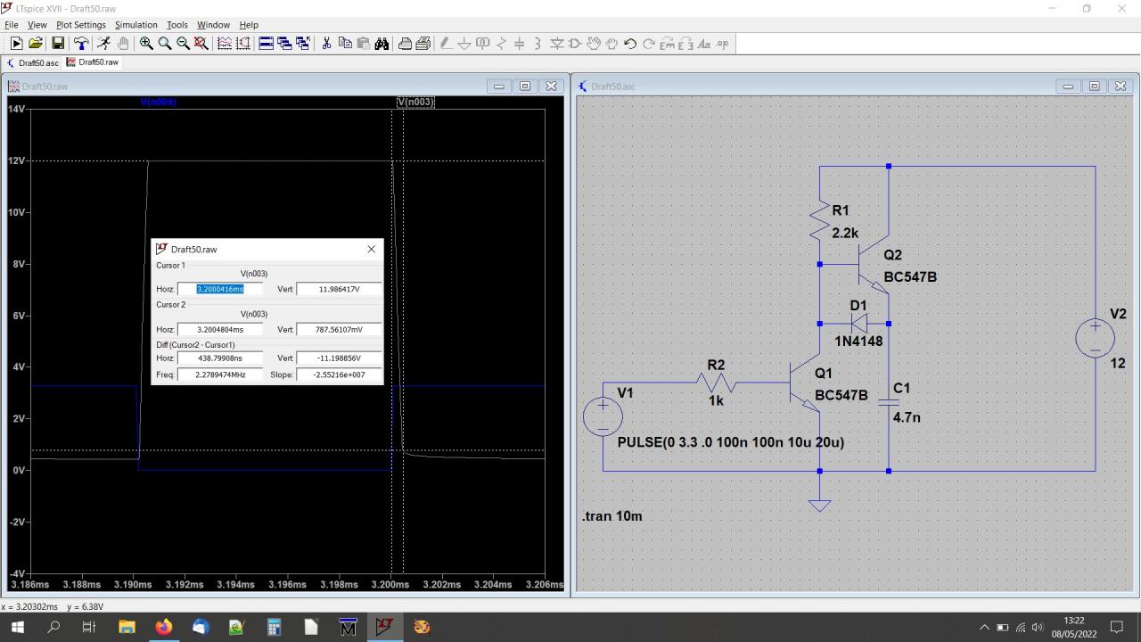Open the Simulation menu

136,25
